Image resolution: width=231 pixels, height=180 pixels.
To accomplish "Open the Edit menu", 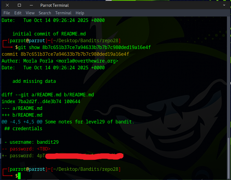I will 18,13.
